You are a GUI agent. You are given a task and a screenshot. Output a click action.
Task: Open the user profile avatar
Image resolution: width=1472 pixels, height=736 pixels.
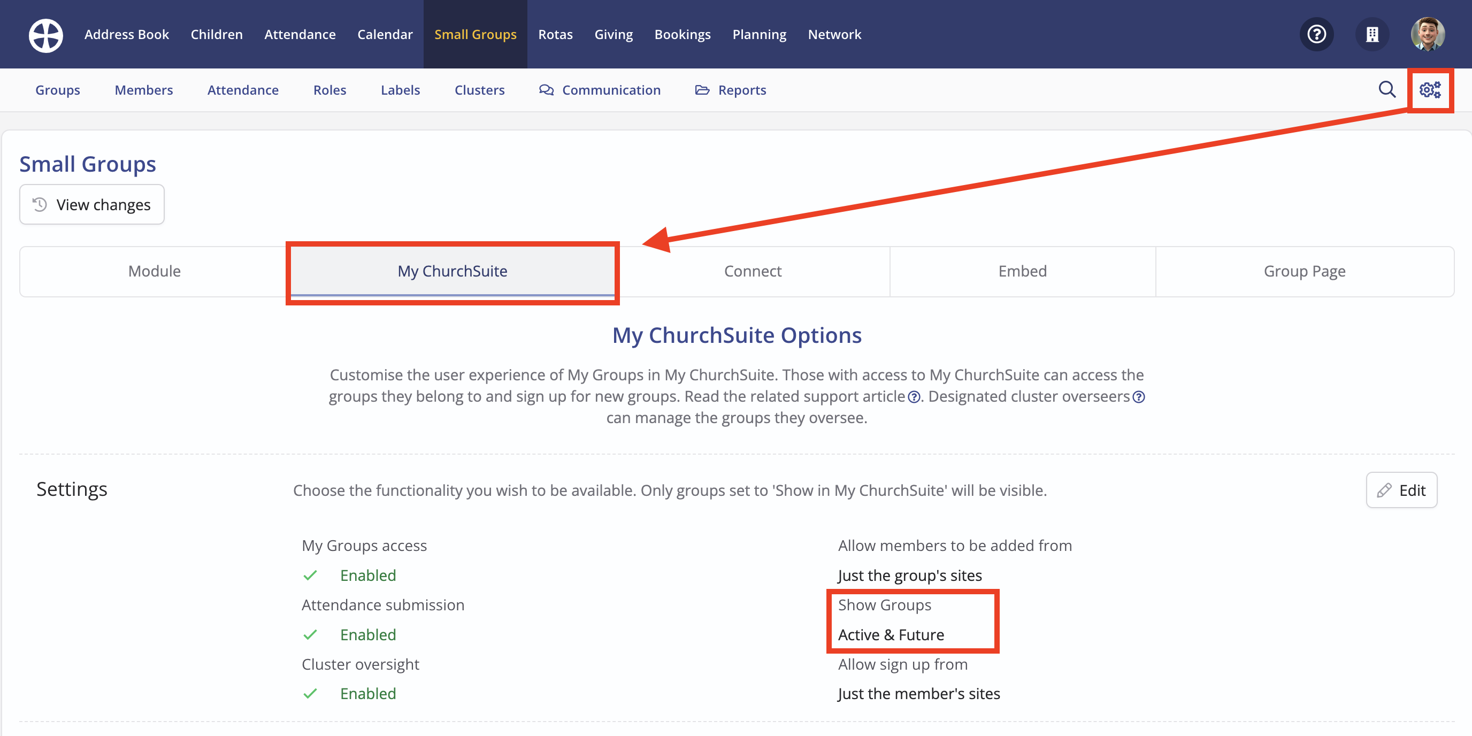[1428, 34]
